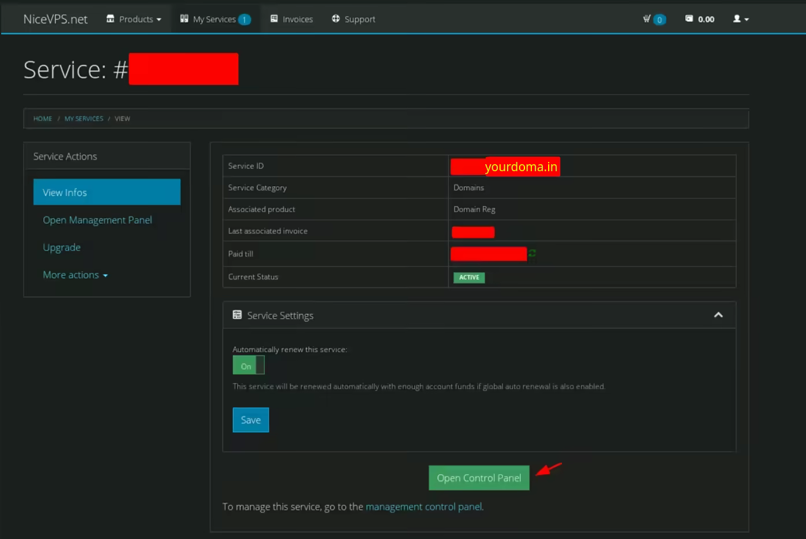The width and height of the screenshot is (806, 539).
Task: Click the Service Settings panel icon
Action: pyautogui.click(x=237, y=315)
